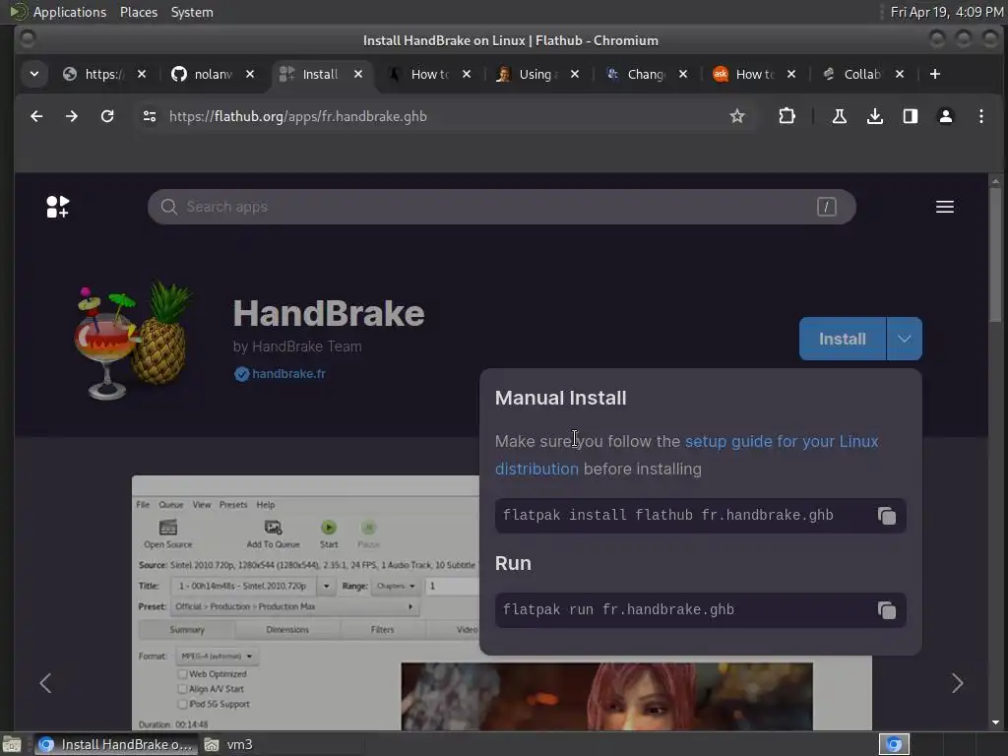The image size is (1008, 756).
Task: Click the search magnifier icon
Action: [x=169, y=207]
